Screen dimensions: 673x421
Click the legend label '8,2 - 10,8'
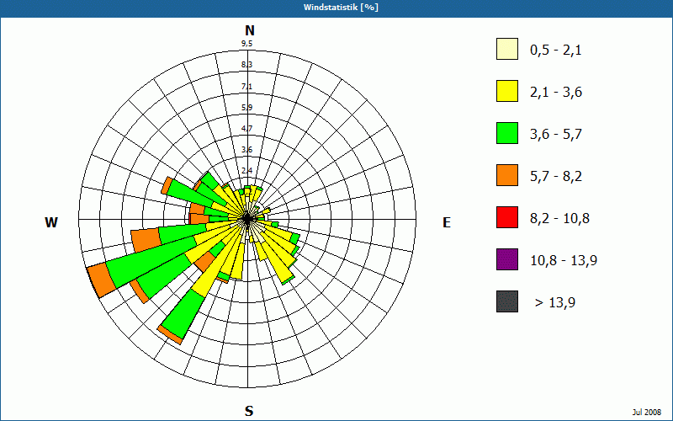pos(559,219)
